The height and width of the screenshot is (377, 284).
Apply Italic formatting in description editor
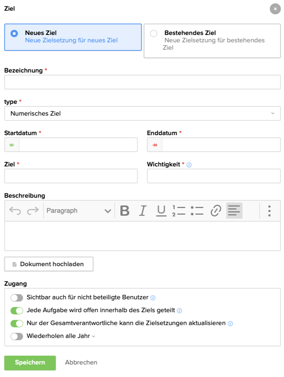coord(142,211)
